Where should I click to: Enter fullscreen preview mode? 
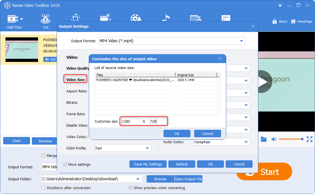310,139
